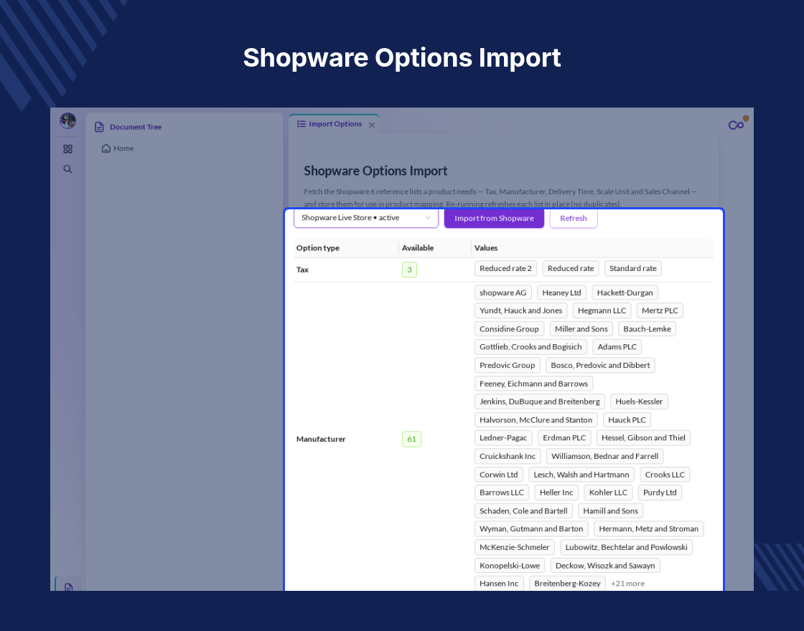Close the Import Options tab
Screen dimensions: 804x631
click(372, 125)
